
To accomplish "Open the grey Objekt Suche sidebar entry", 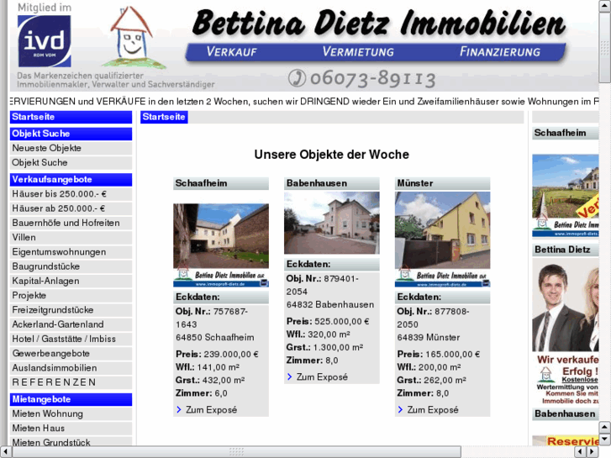I will point(71,162).
